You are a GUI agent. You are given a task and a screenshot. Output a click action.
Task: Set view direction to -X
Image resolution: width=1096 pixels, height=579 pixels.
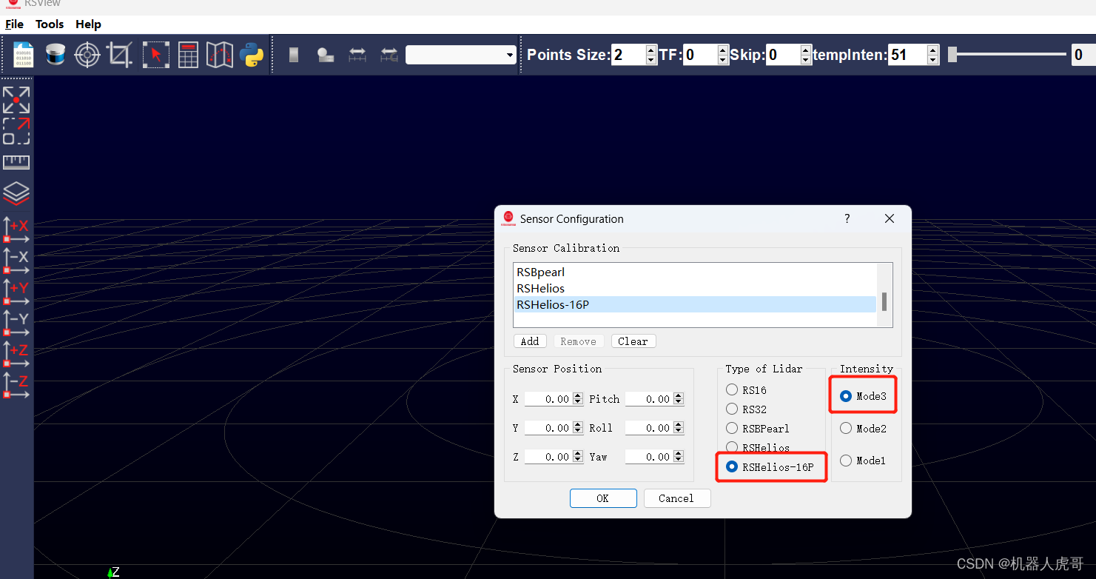click(x=16, y=261)
